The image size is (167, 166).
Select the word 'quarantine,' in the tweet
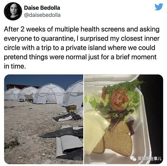[57, 39]
